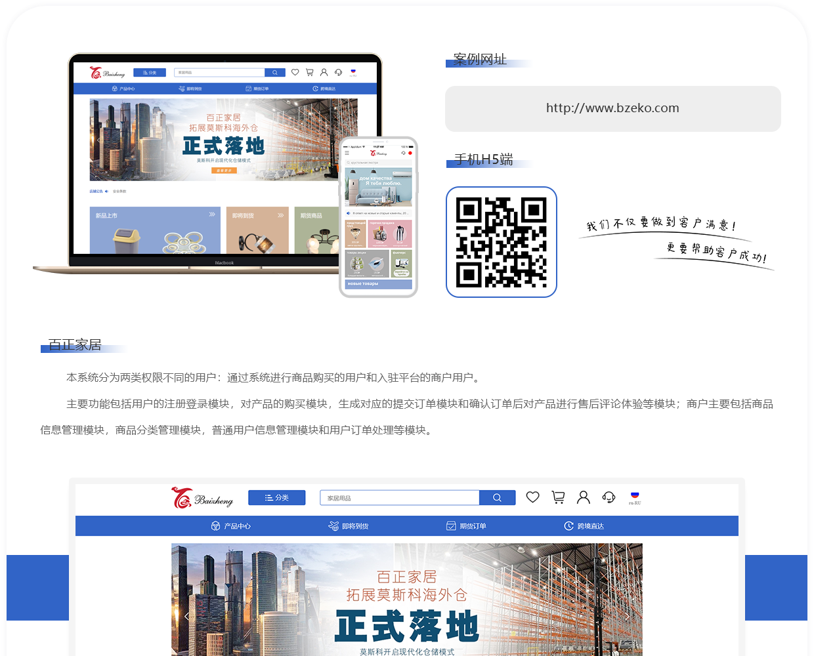Viewport: 814px width, 656px height.
Task: Click the 更要帮助客户成功 handwritten slogan
Action: pos(717,253)
